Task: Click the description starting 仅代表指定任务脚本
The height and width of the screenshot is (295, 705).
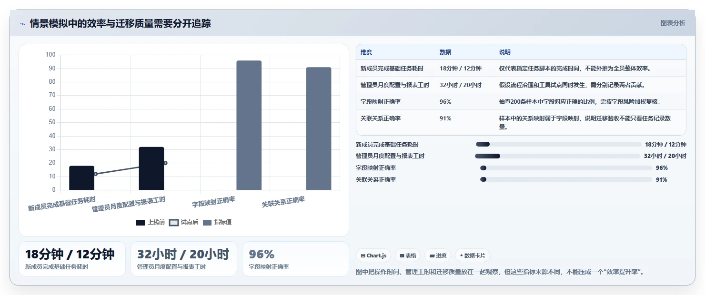Action: (575, 69)
